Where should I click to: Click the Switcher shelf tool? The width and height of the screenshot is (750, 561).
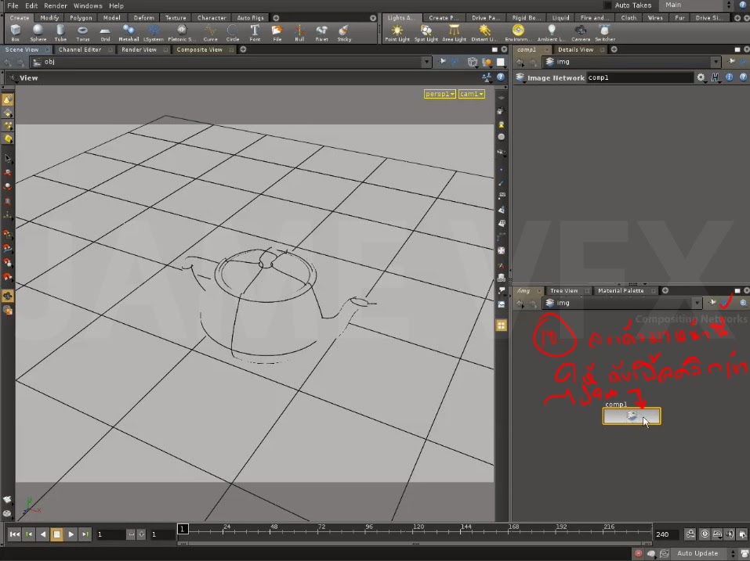604,33
